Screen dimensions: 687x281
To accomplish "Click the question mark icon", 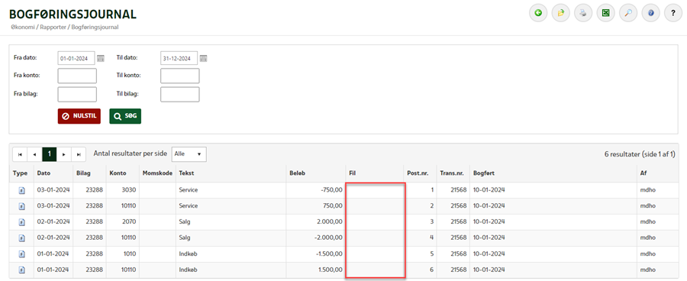I will click(673, 13).
